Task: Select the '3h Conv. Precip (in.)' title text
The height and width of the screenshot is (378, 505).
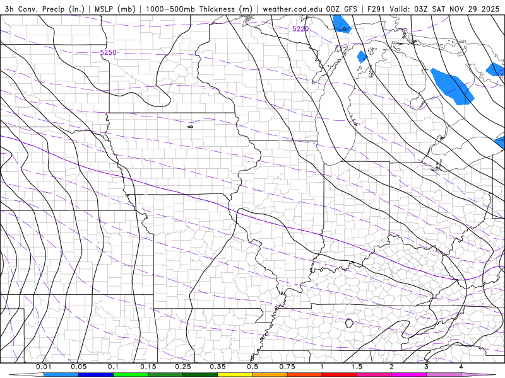Action: point(44,9)
